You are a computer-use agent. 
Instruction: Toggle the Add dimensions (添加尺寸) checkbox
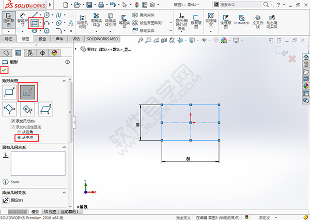point(13,121)
